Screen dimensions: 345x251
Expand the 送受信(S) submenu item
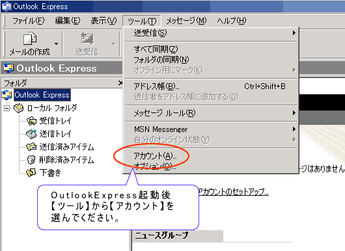coord(211,33)
